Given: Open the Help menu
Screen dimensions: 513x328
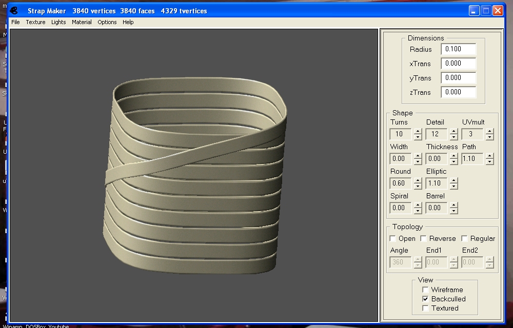Looking at the screenshot, I should tap(128, 22).
